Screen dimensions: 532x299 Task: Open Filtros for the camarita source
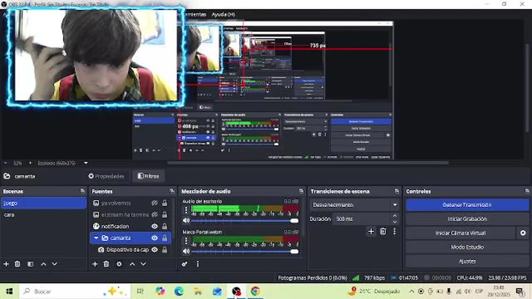pyautogui.click(x=148, y=176)
